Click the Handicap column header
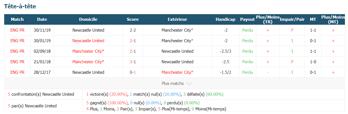The height and width of the screenshot is (114, 348). click(225, 19)
